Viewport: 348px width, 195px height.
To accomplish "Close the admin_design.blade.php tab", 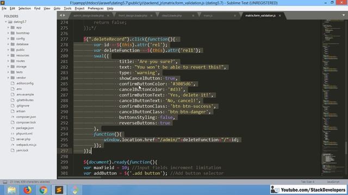I will click(x=108, y=16).
